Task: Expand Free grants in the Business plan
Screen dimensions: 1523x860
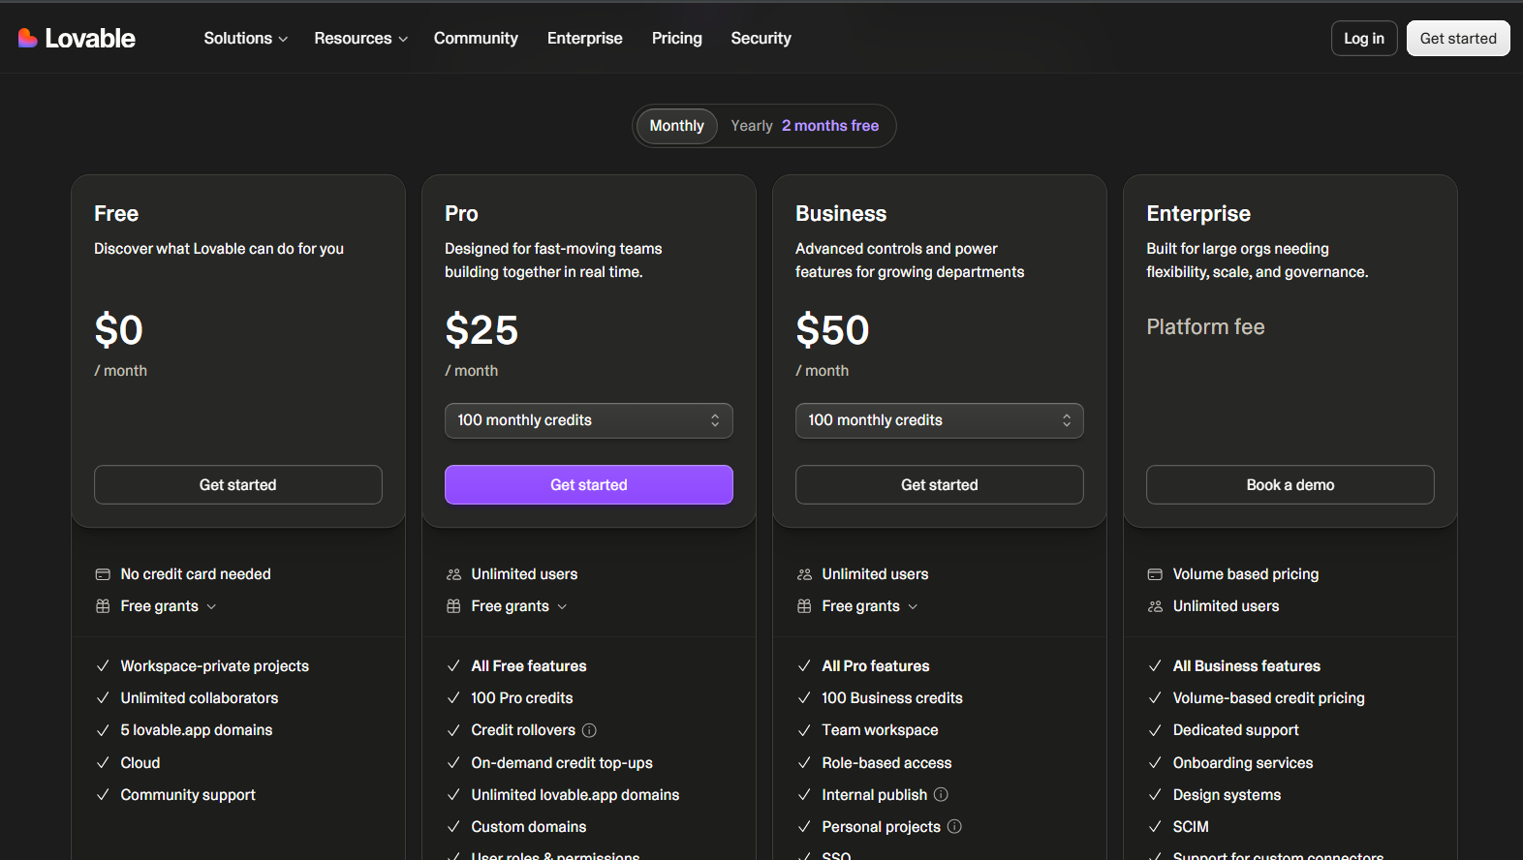Action: click(x=870, y=606)
